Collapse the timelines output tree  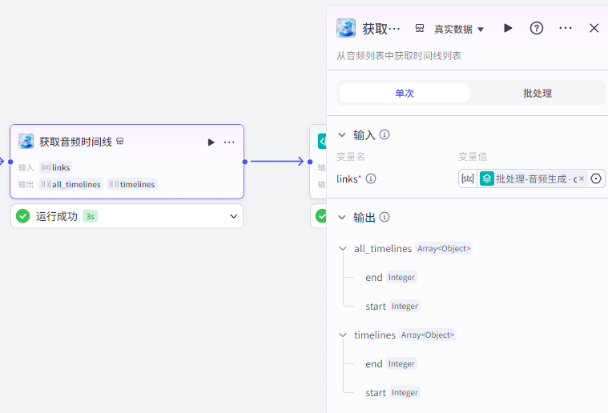tap(343, 335)
